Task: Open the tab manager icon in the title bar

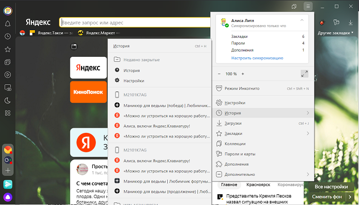Action: pyautogui.click(x=294, y=7)
